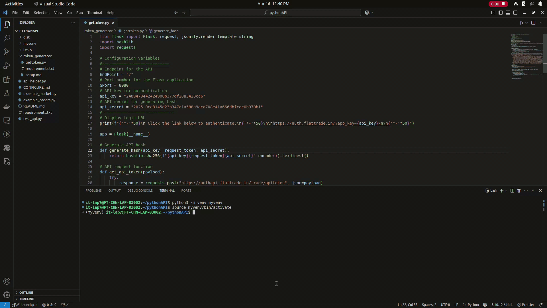Maximize the terminal panel size
Viewport: 547px width, 308px height.
click(x=533, y=191)
